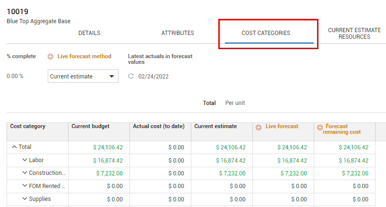
Task: Click the Current budget column header
Action: pos(91,127)
